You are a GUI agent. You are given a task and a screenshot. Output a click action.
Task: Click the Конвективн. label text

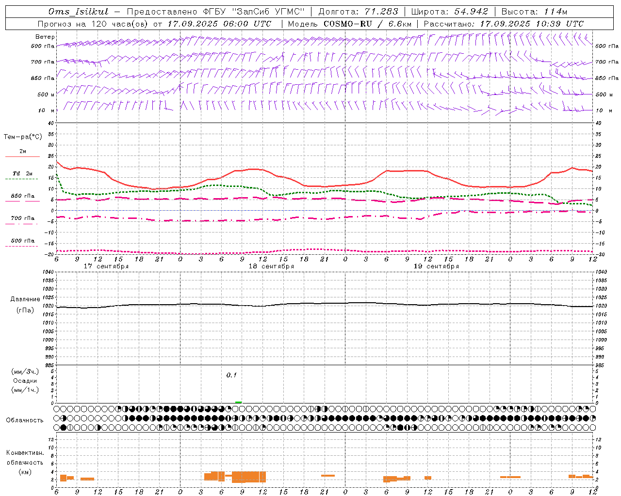[25, 453]
